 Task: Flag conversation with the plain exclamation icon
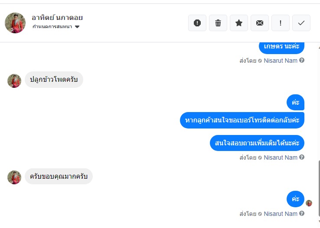pos(281,23)
